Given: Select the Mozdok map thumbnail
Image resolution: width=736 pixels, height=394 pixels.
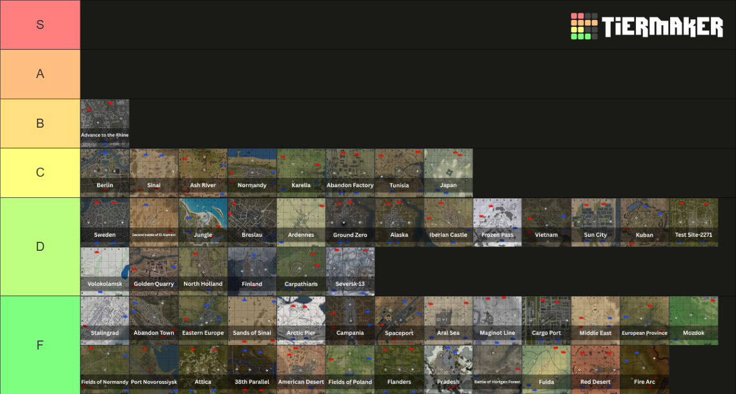Looking at the screenshot, I should (x=693, y=320).
